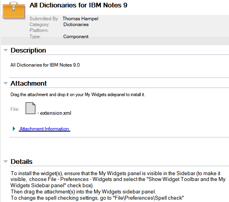Click the Category label
229x202 pixels.
point(39,25)
